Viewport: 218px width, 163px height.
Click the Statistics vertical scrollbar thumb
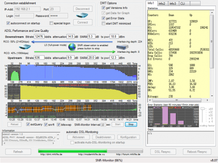(212, 41)
